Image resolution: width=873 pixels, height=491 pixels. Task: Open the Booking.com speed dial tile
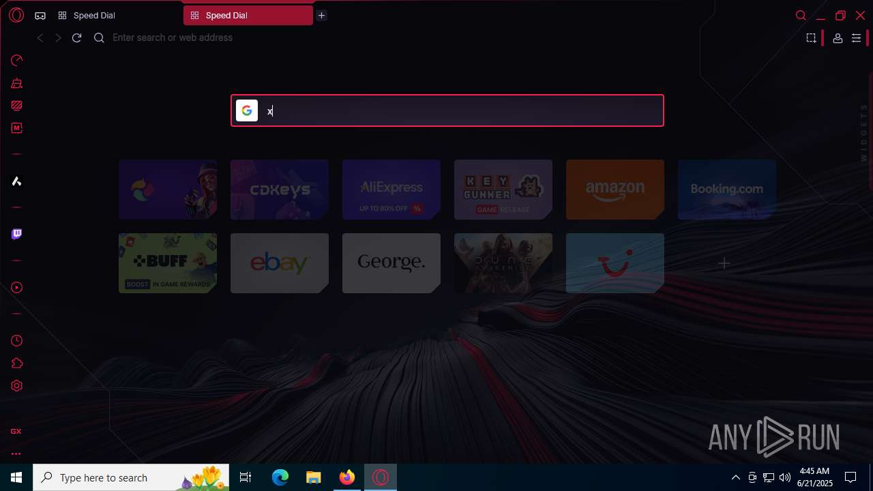[727, 190]
